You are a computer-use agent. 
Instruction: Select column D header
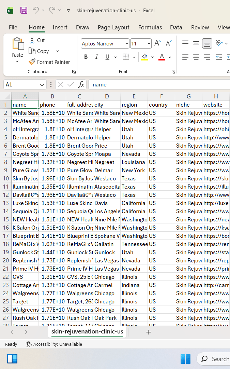point(107,96)
